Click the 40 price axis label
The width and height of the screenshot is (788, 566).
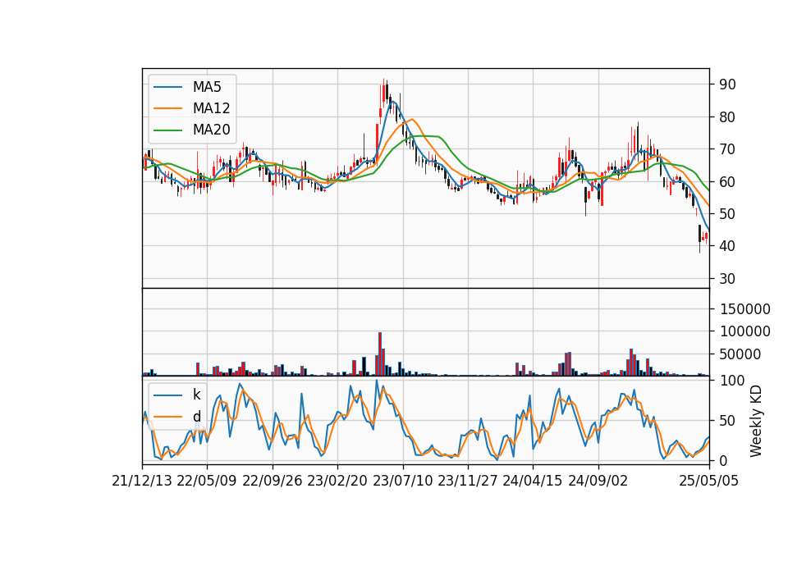tap(727, 246)
